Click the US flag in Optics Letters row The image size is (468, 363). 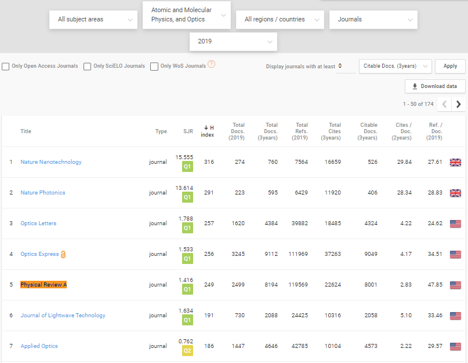pos(455,223)
